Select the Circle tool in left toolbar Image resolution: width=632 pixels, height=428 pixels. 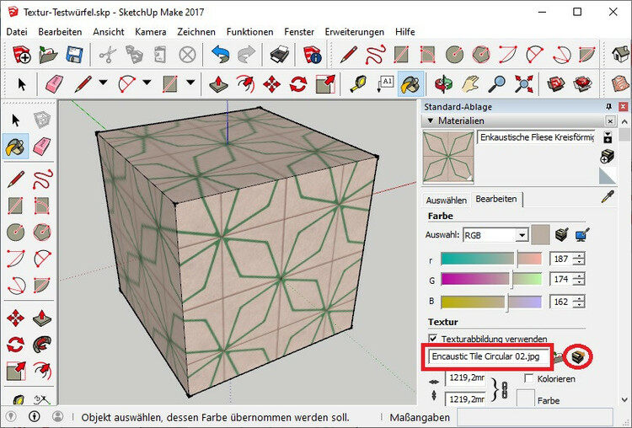coord(16,232)
